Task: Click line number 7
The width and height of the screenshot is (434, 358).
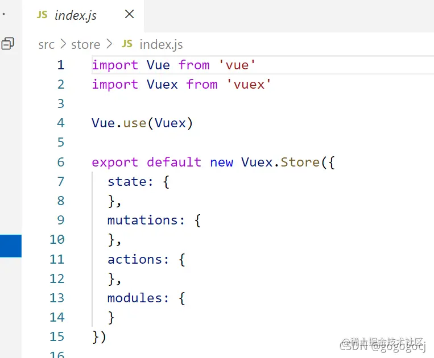Action: point(61,182)
